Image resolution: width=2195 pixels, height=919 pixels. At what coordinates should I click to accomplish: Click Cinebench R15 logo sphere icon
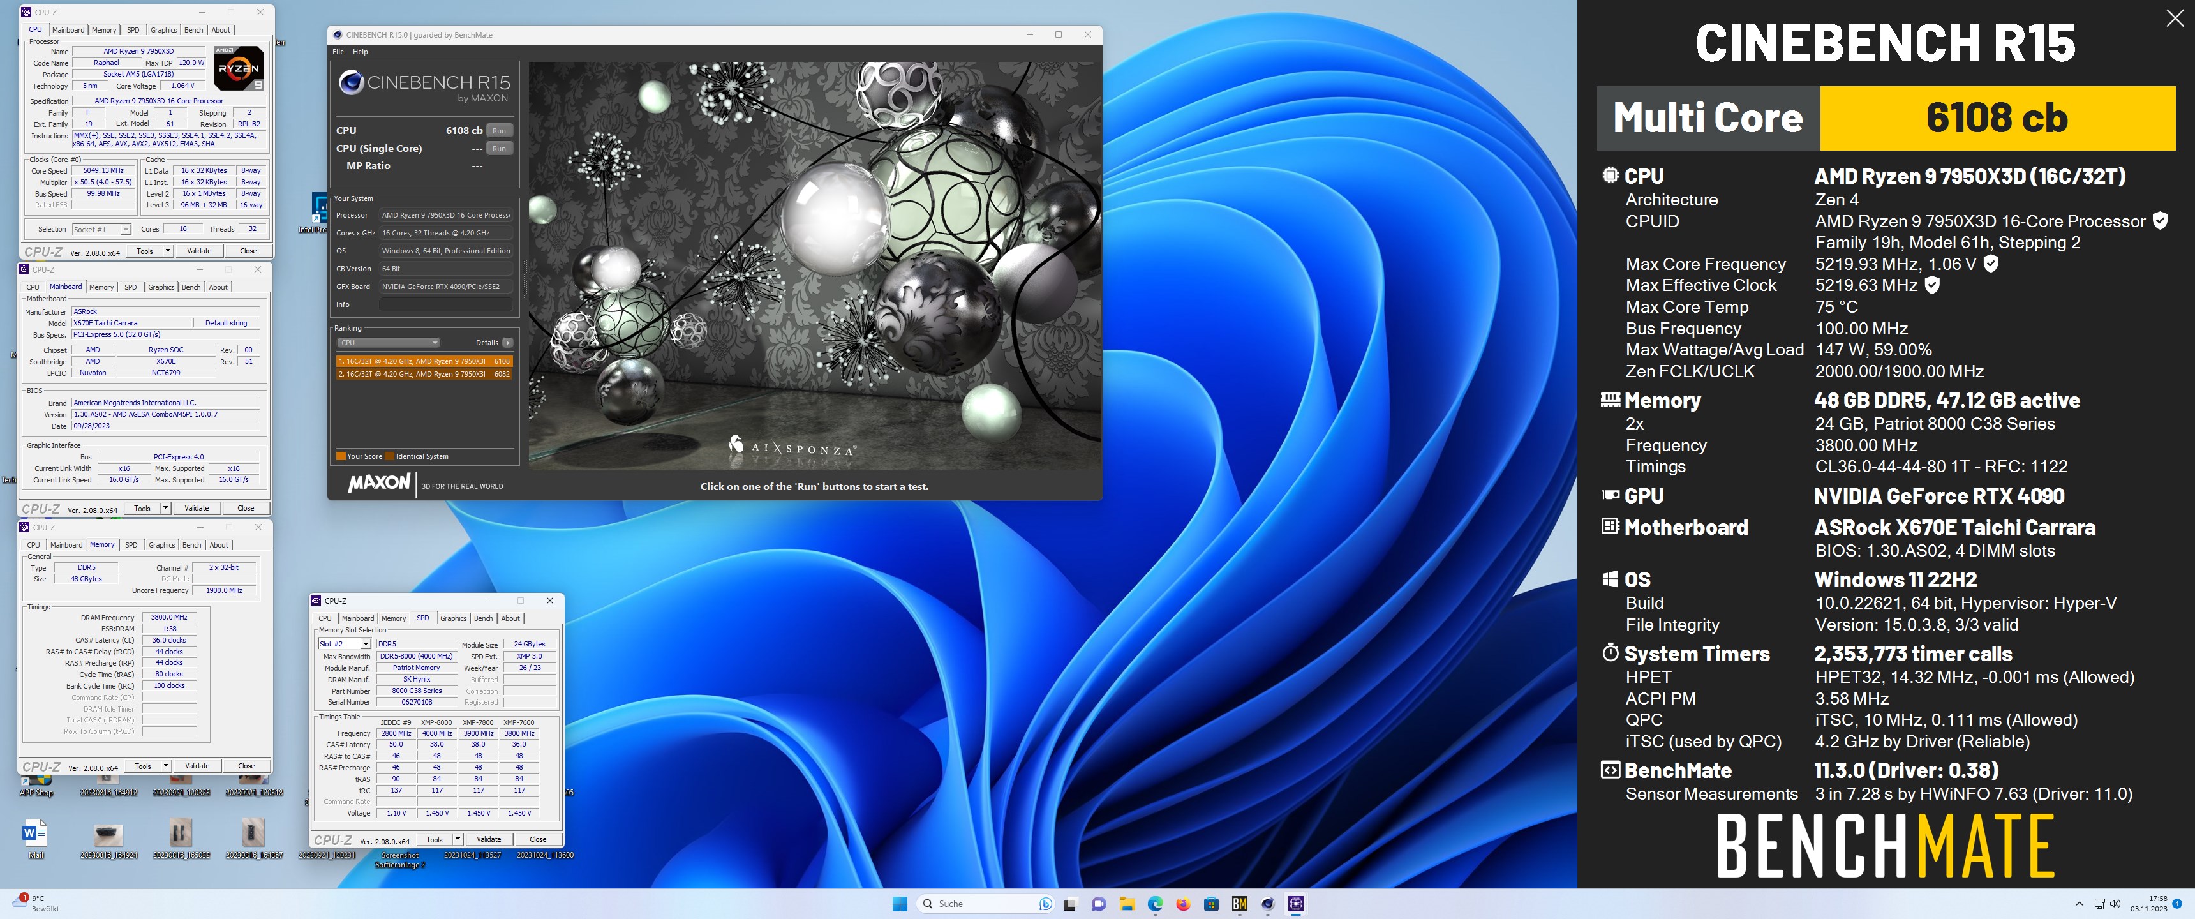[x=350, y=83]
